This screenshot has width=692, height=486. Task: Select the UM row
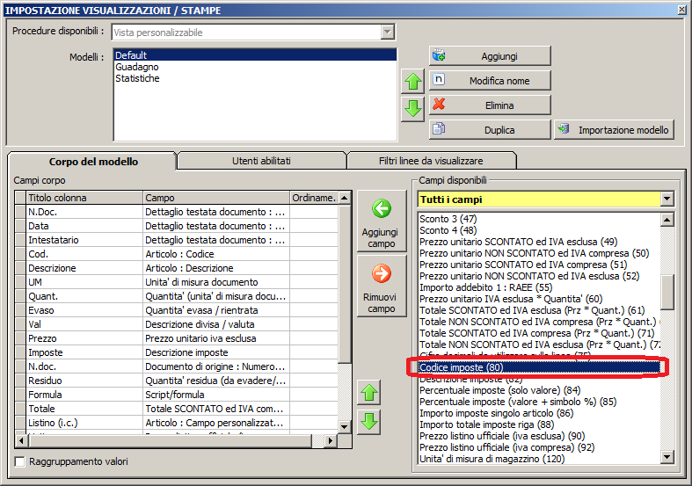177,282
